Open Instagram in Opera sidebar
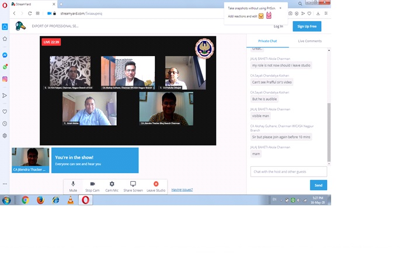Screen dimensions: 400x269 point(5,79)
